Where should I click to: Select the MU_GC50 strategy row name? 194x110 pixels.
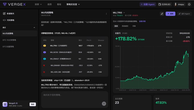61,52
